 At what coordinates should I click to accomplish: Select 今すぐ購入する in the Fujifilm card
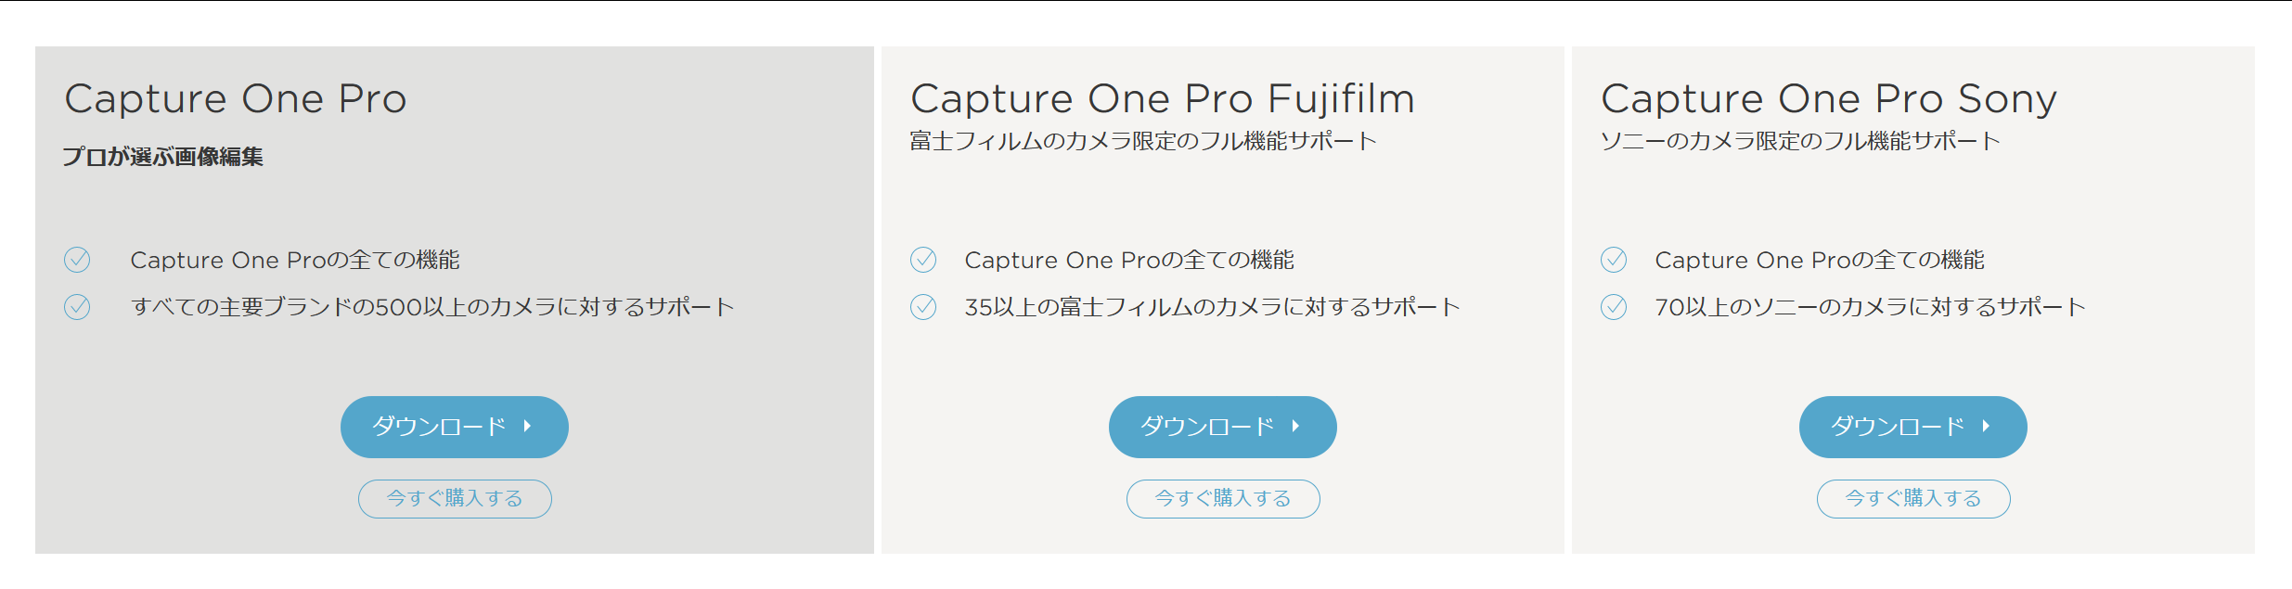click(x=1223, y=499)
